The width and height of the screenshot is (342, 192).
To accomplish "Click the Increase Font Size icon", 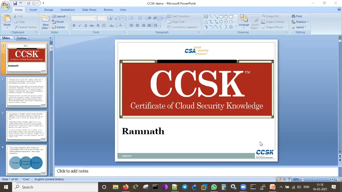I will pyautogui.click(x=111, y=18).
